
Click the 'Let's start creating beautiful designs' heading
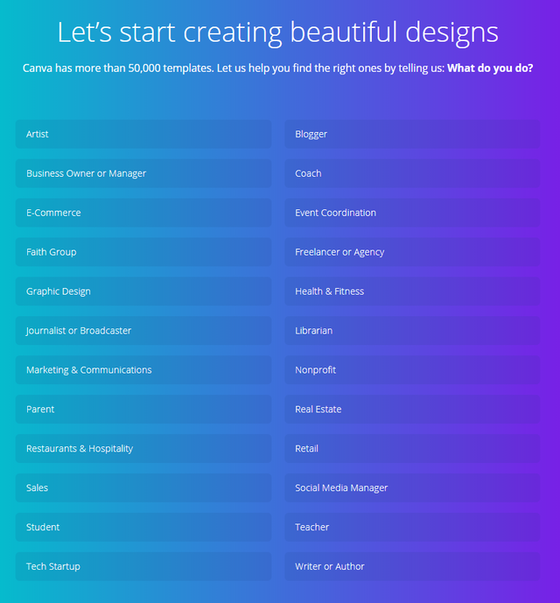tap(277, 32)
